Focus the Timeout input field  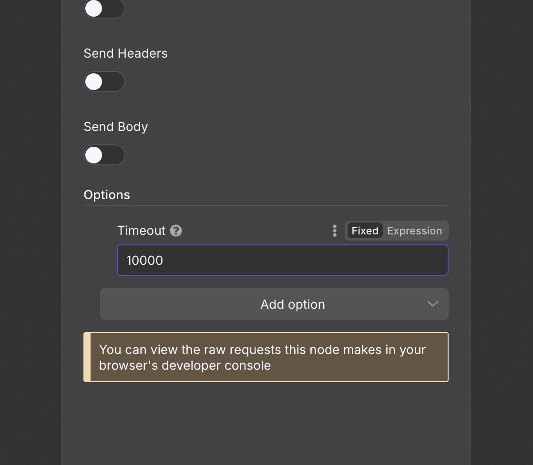pyautogui.click(x=283, y=260)
